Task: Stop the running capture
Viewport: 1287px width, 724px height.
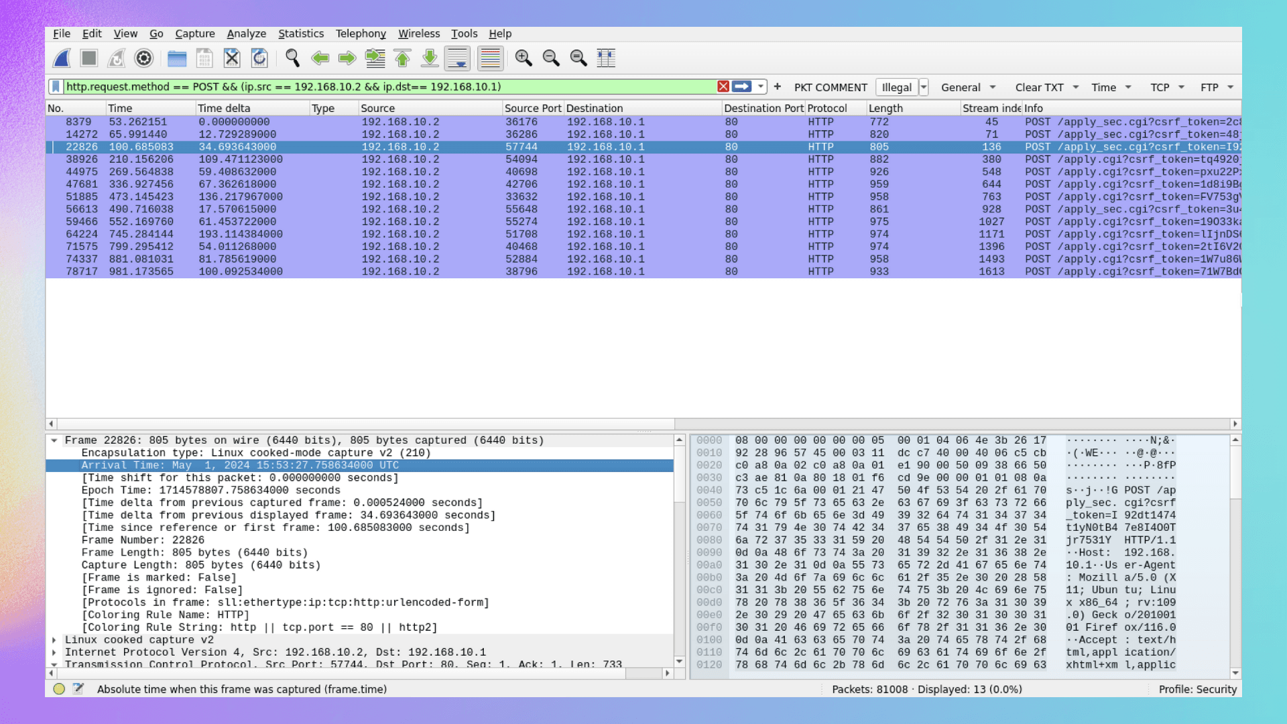Action: [x=89, y=58]
